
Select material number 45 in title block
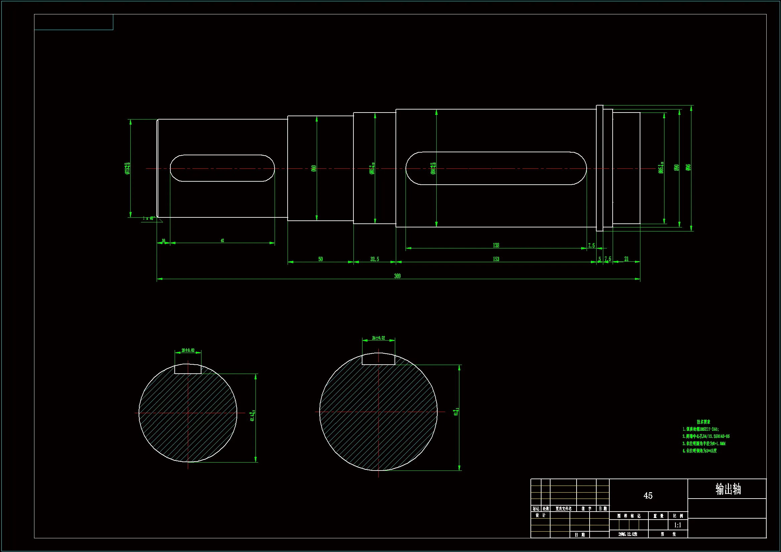(648, 496)
